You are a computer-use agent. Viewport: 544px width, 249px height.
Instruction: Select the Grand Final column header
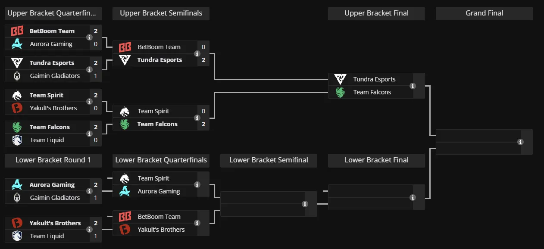pos(484,13)
